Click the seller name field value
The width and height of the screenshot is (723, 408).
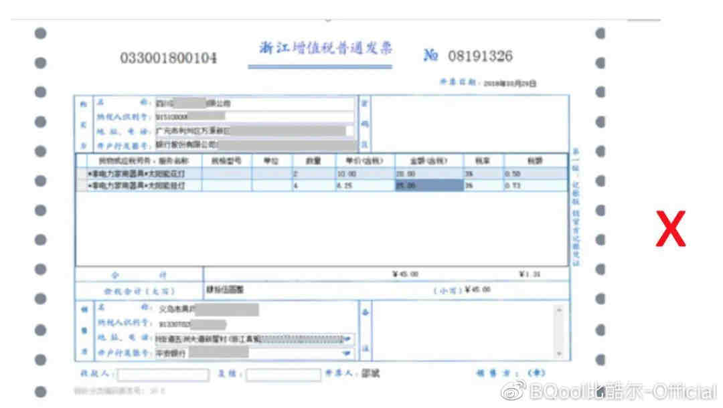tap(209, 309)
